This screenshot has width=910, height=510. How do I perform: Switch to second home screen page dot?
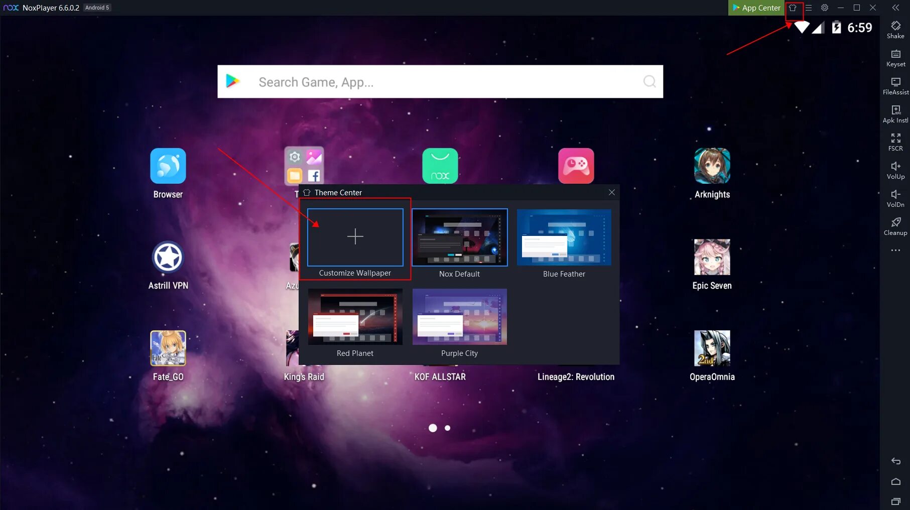point(447,428)
